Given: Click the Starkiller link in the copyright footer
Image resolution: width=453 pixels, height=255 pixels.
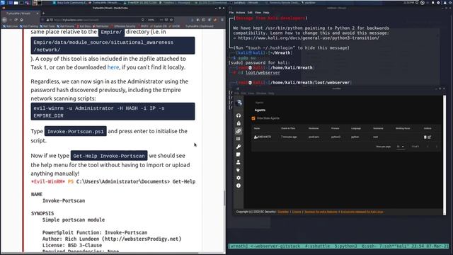Looking at the screenshot, I should coord(283,212).
